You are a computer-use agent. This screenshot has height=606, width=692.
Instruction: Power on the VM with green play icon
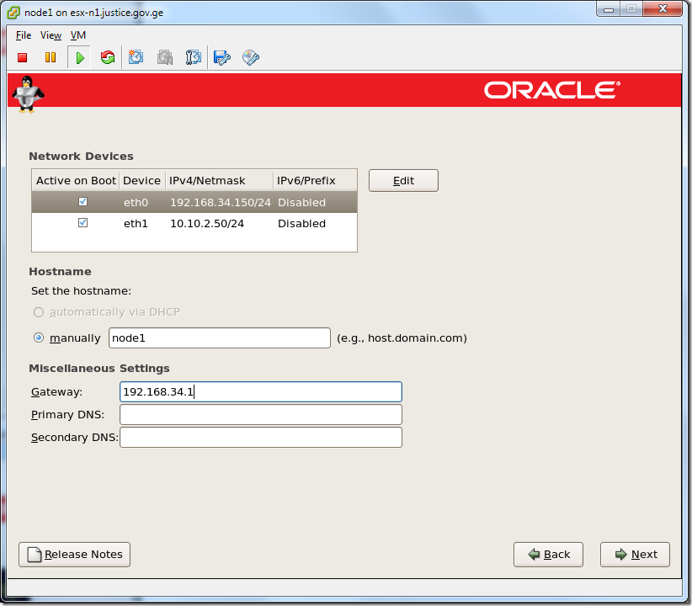[79, 57]
